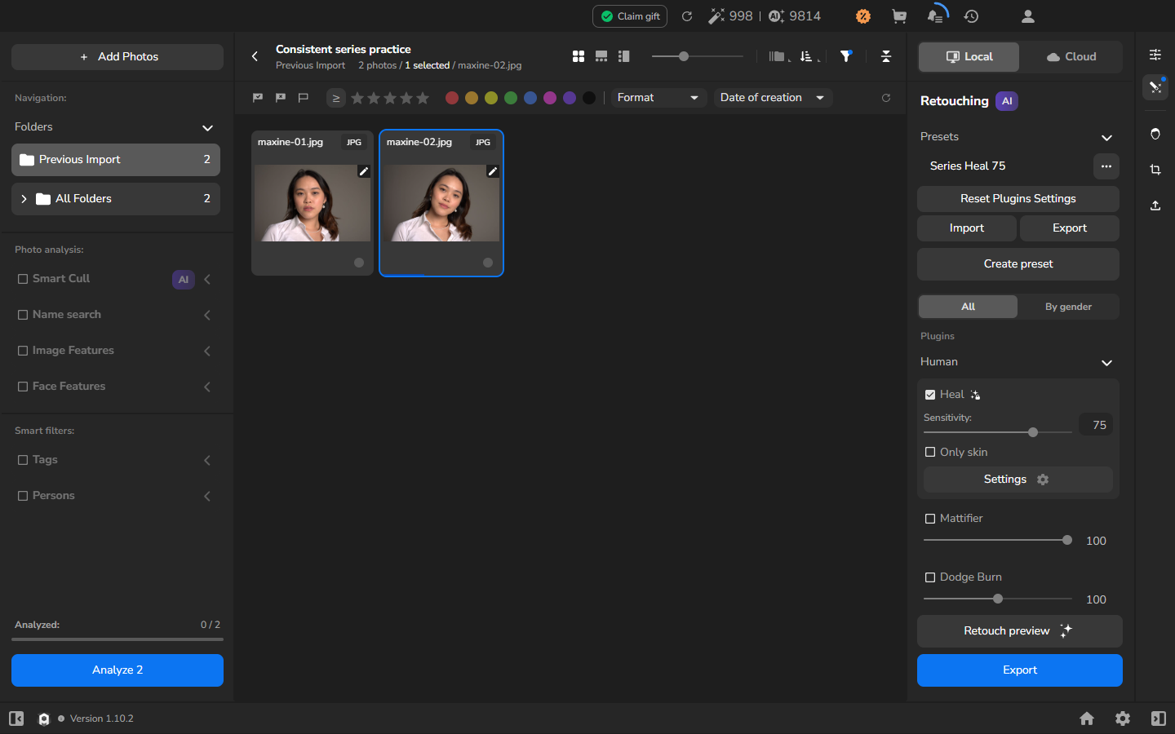
Task: Go back with the arrow beside project title
Action: point(255,56)
